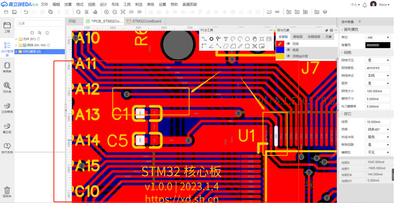
Task: Open the unit dropdown showing mil
Action: click(x=378, y=37)
